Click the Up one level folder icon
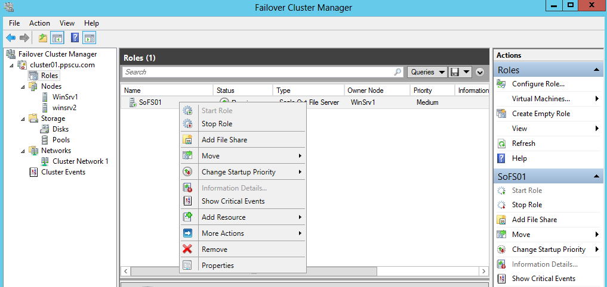 click(x=42, y=38)
